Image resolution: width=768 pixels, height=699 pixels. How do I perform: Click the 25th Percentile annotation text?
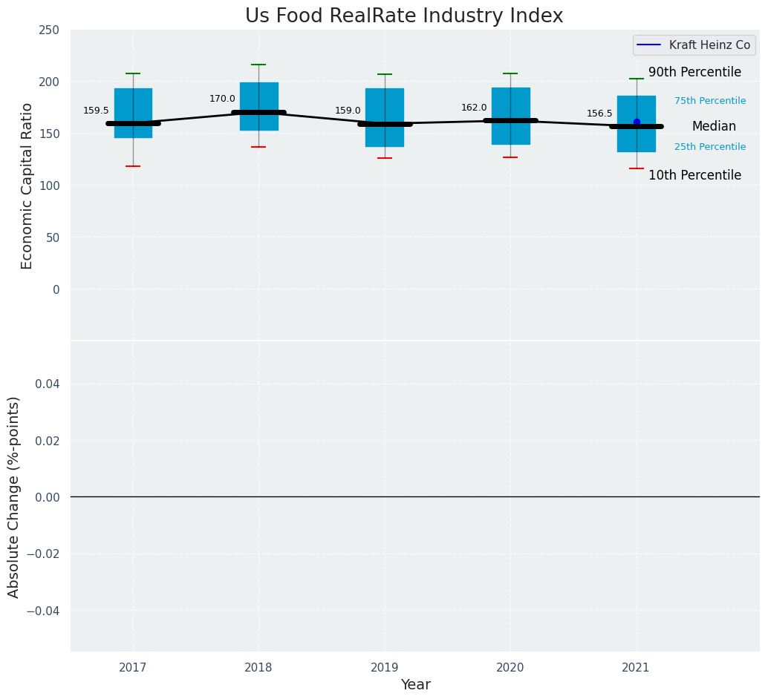tap(710, 147)
